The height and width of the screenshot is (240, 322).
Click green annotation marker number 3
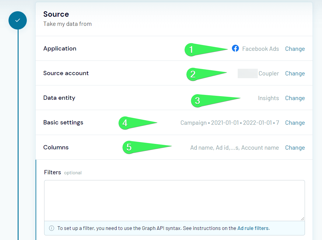coord(215,101)
